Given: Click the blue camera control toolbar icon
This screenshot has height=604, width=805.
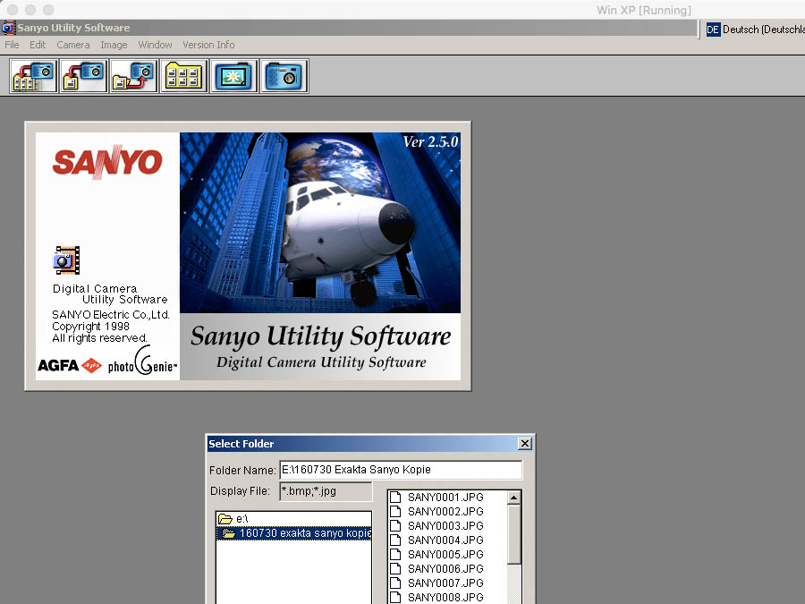Looking at the screenshot, I should tap(284, 76).
